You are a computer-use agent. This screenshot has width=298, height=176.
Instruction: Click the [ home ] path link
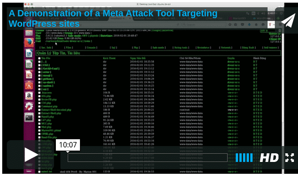87,41
